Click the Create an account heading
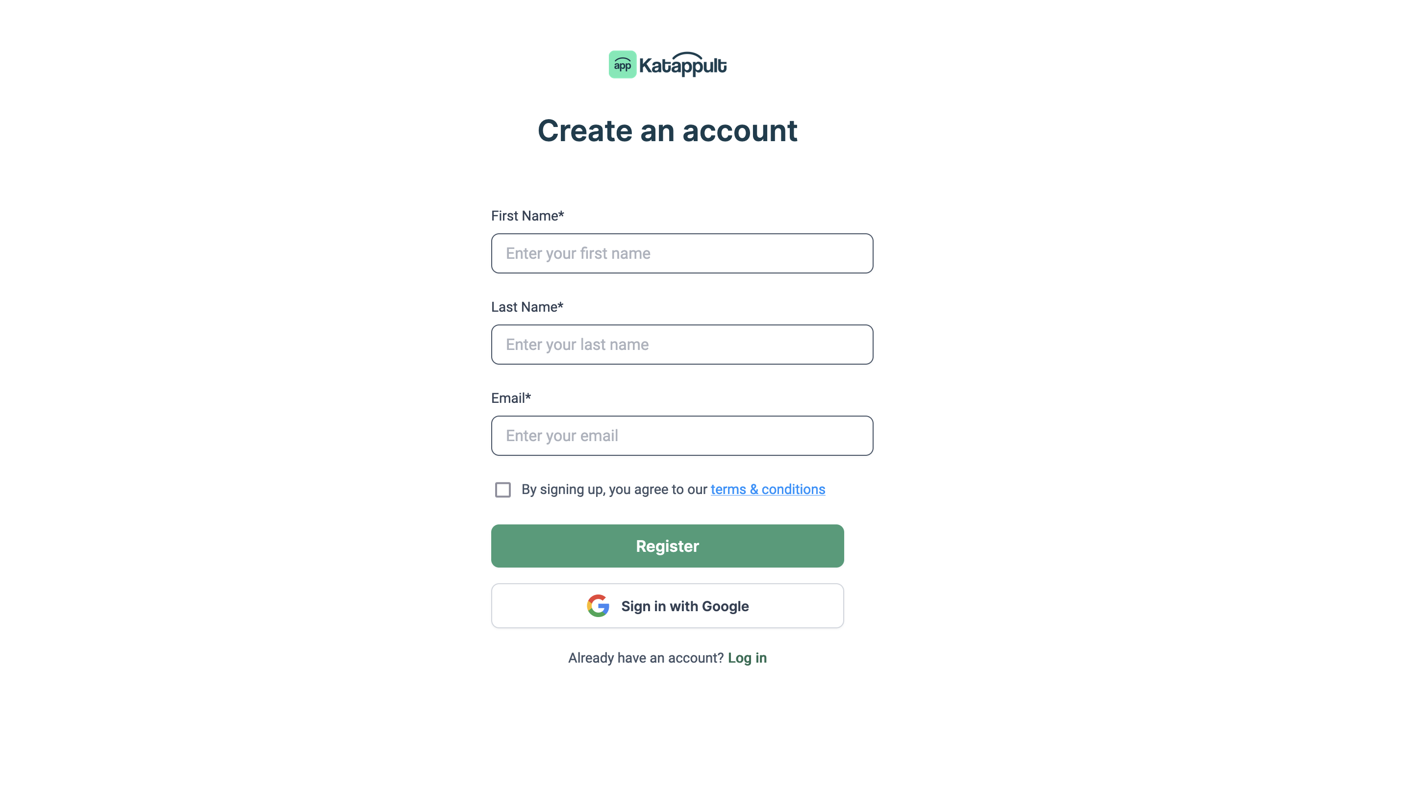 668,131
